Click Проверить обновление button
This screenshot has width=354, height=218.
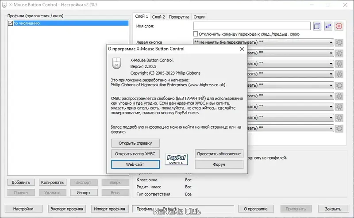click(219, 154)
